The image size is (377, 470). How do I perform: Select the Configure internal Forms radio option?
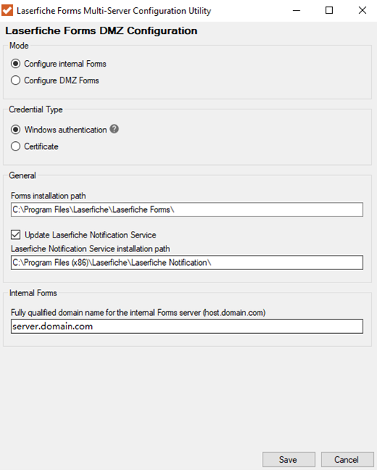point(59,64)
